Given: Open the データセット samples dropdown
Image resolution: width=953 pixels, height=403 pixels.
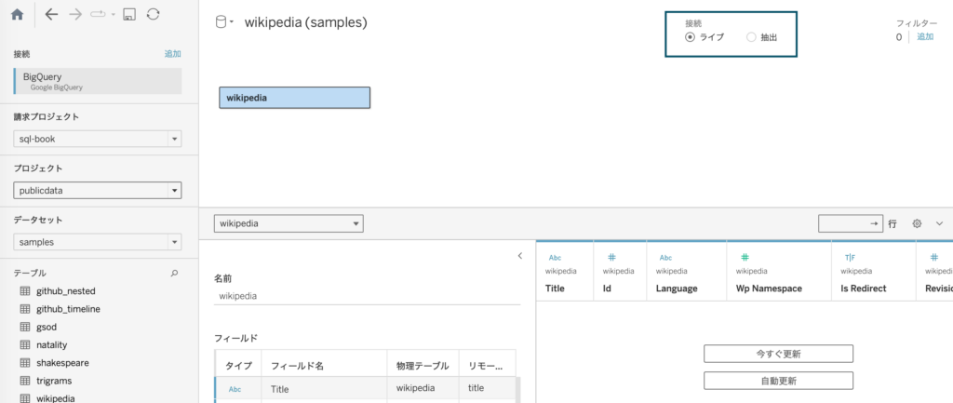Looking at the screenshot, I should point(97,242).
